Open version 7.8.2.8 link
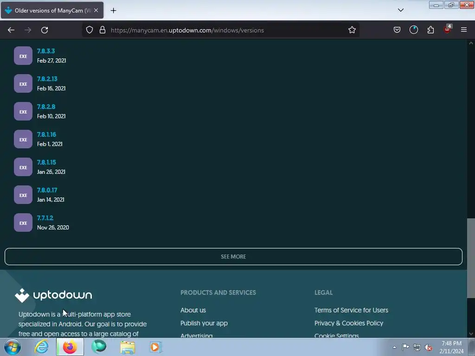The image size is (475, 356). 46,107
